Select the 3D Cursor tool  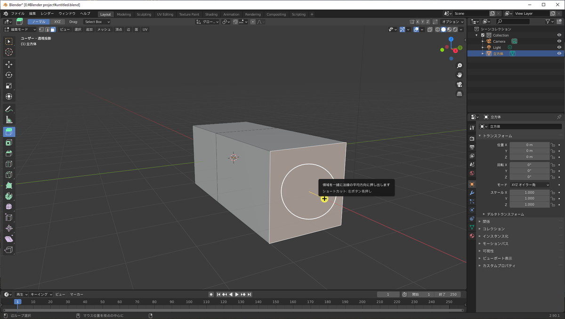[x=9, y=52]
